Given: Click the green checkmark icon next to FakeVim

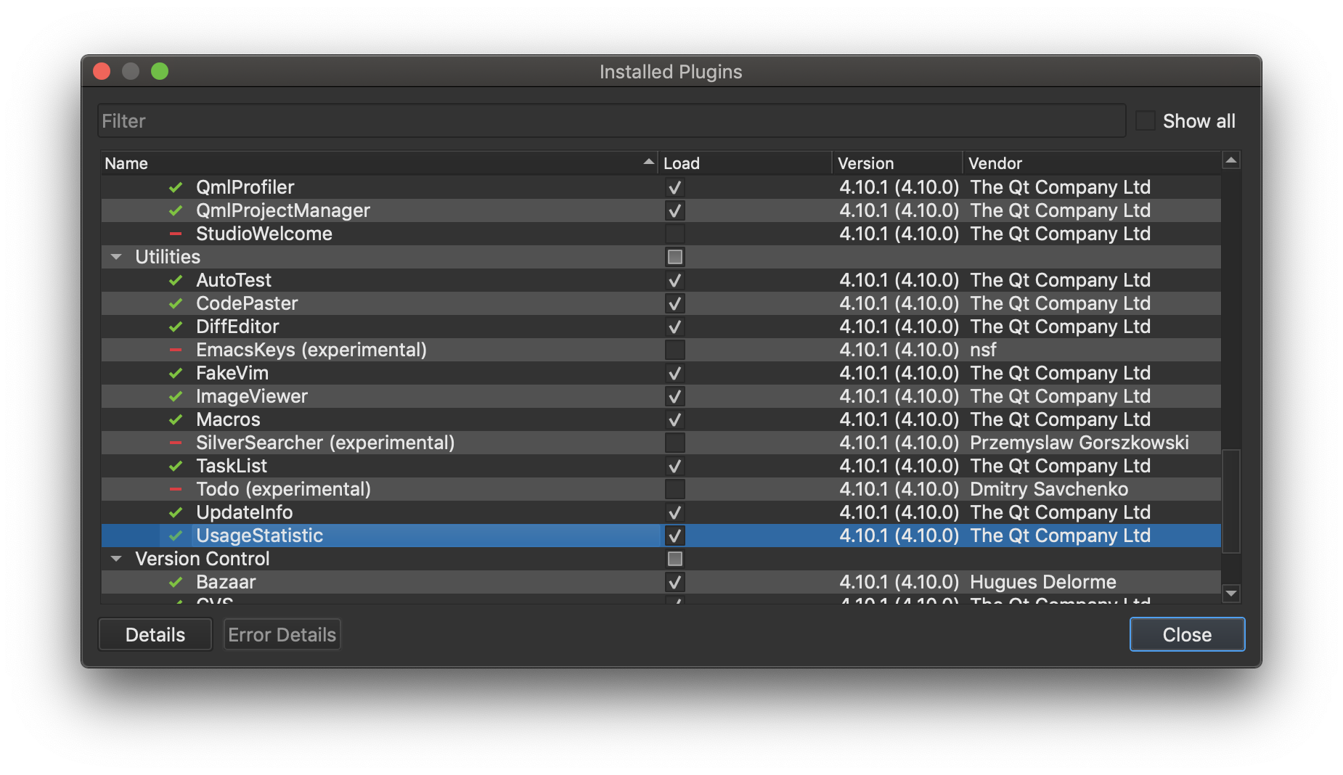Looking at the screenshot, I should pyautogui.click(x=176, y=373).
